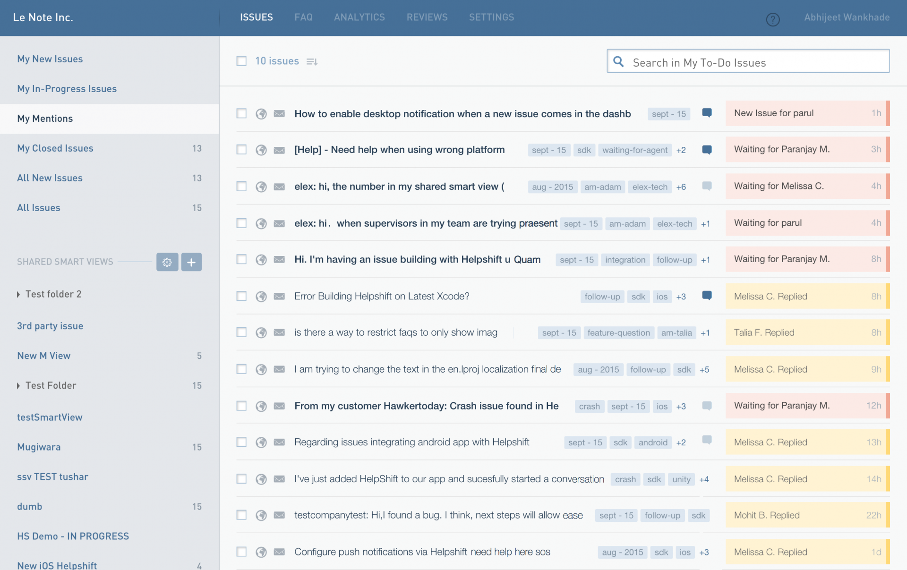
Task: Open the chat bubble on the desktop notification issue
Action: pos(707,113)
